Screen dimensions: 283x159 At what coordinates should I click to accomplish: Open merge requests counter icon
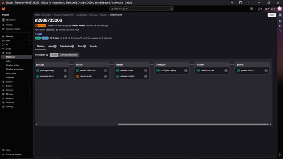(x=266, y=9)
